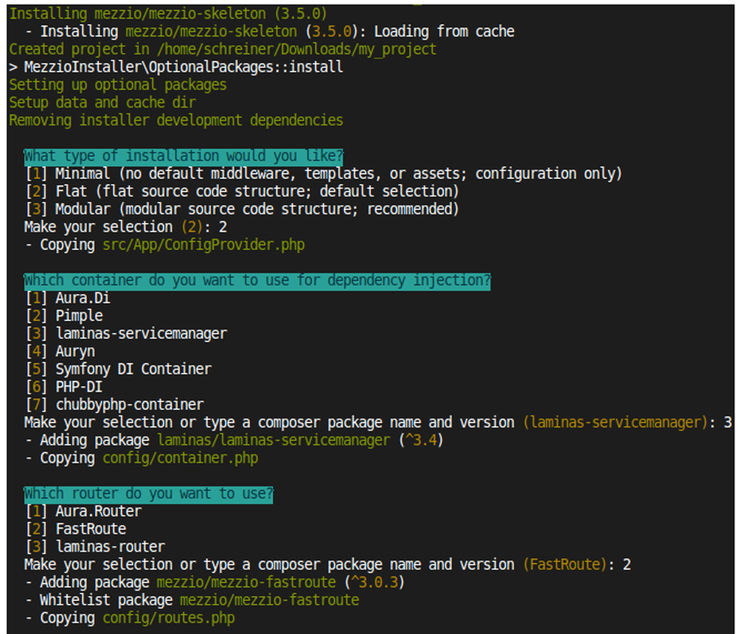The width and height of the screenshot is (748, 634).
Task: Click the '[3] laminas-servicemanager' option
Action: tap(126, 334)
